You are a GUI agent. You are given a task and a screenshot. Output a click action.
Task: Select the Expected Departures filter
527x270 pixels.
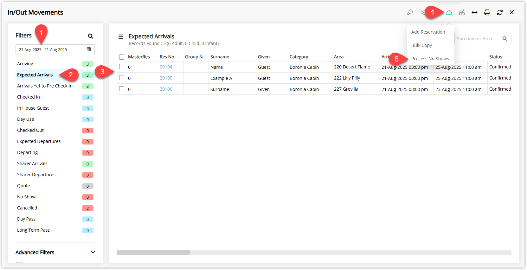[x=55, y=141]
